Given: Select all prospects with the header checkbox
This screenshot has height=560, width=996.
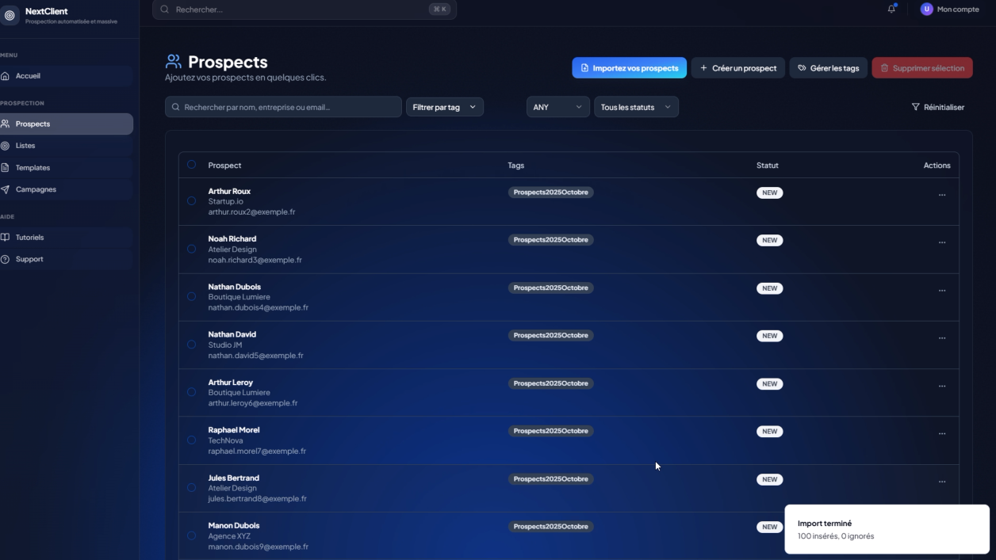Looking at the screenshot, I should click(191, 165).
